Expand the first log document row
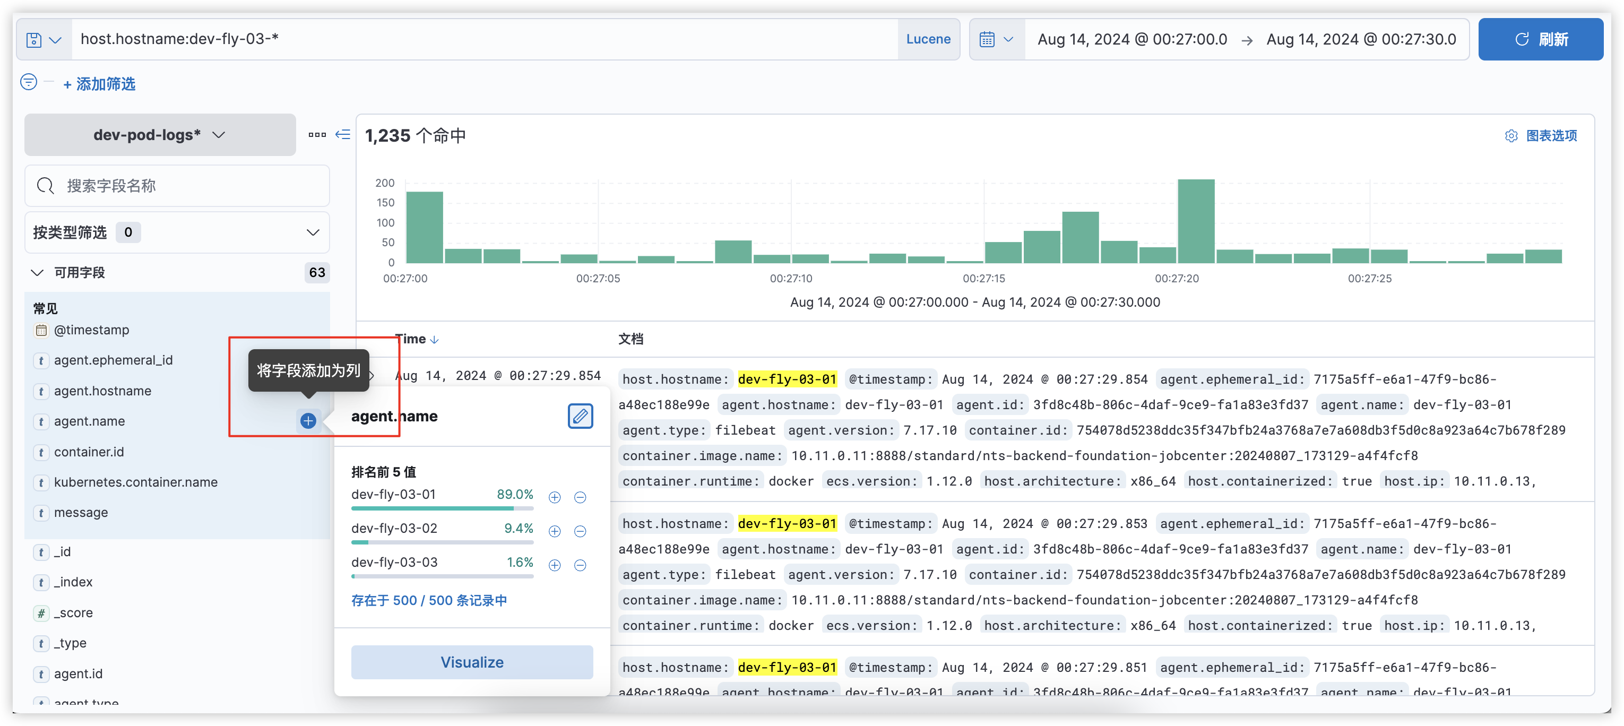 click(372, 376)
